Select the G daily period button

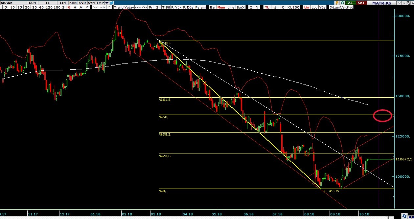(x=69, y=7)
